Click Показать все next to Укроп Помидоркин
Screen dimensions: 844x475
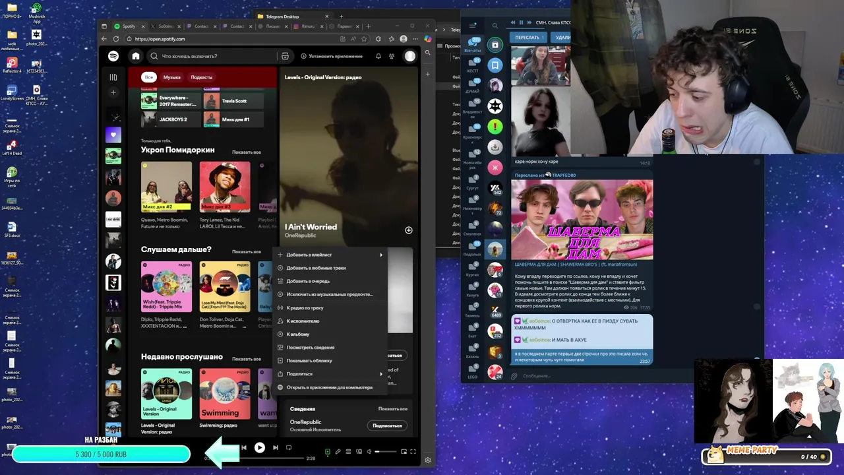click(x=247, y=152)
